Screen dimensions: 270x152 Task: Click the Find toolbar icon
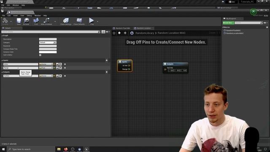tap(36, 22)
